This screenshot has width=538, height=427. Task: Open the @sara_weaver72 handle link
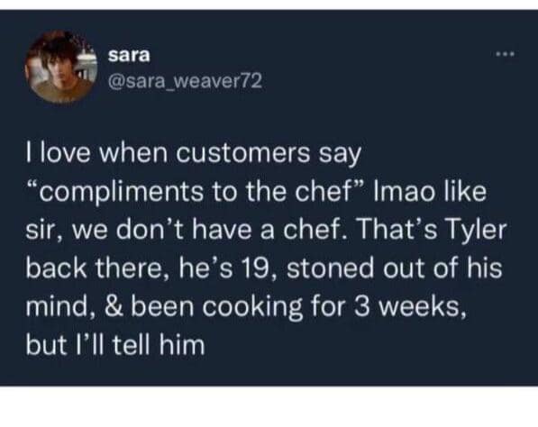(x=185, y=82)
